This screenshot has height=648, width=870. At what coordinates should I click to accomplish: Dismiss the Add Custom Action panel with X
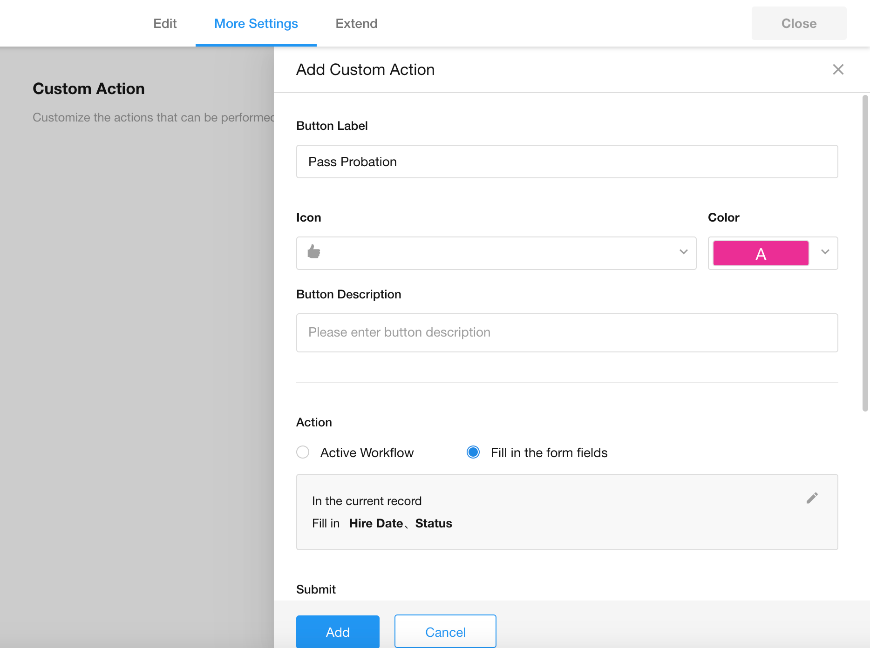[x=838, y=69]
